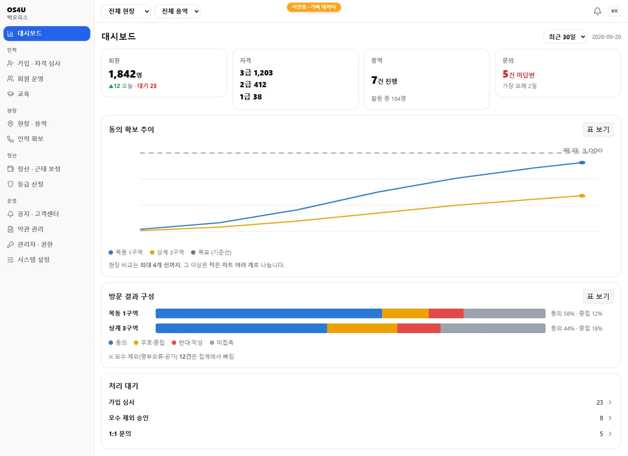Click the key icon beside 관리자 · 권한
The height and width of the screenshot is (456, 628).
[x=10, y=244]
